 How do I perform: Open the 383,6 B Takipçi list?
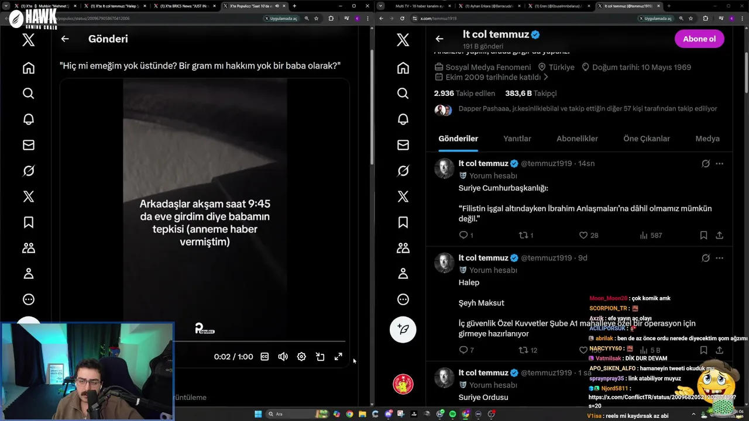pos(531,93)
